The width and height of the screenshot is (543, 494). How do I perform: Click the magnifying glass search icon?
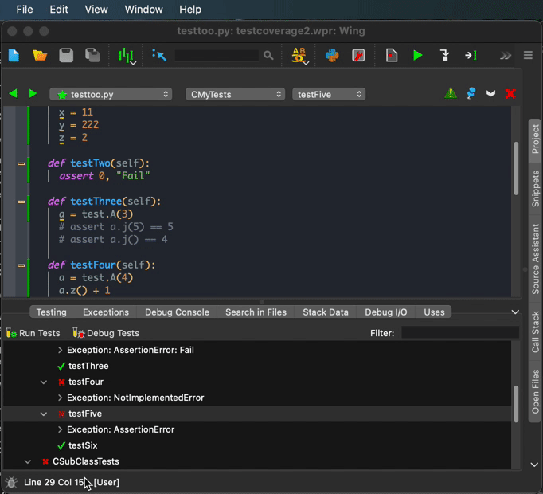[x=268, y=55]
